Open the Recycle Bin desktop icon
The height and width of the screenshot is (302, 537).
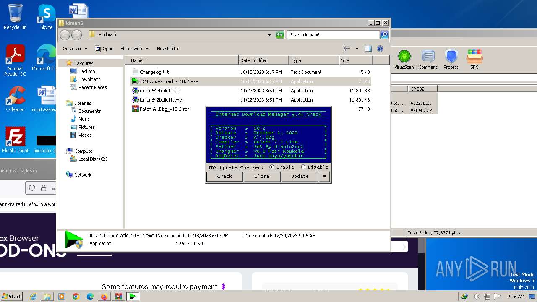tap(15, 17)
